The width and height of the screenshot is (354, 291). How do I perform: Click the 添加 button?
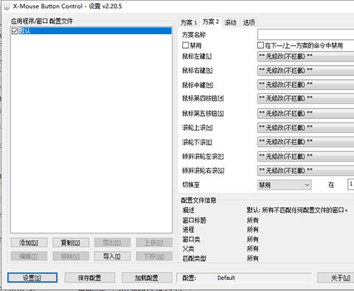click(x=29, y=243)
